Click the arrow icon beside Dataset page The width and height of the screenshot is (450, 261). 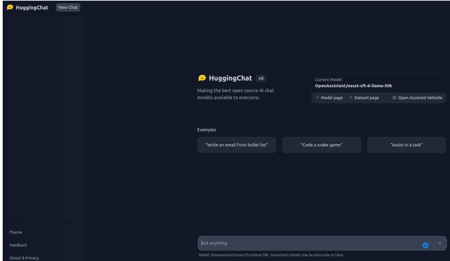point(351,98)
